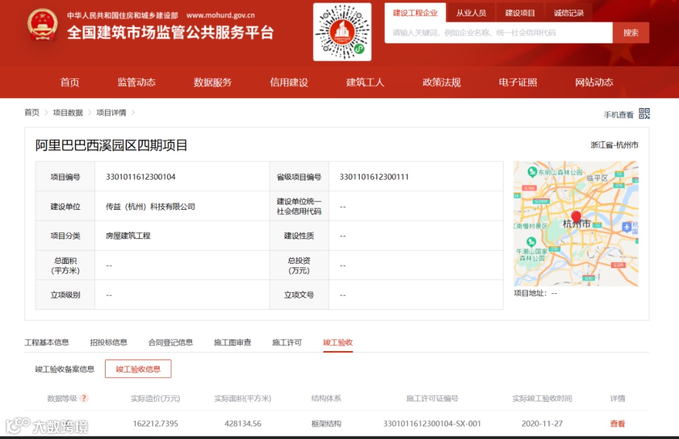Viewport: 679px width, 439px height.
Task: Click provincial number 3301101612300111 value
Action: pyautogui.click(x=373, y=177)
